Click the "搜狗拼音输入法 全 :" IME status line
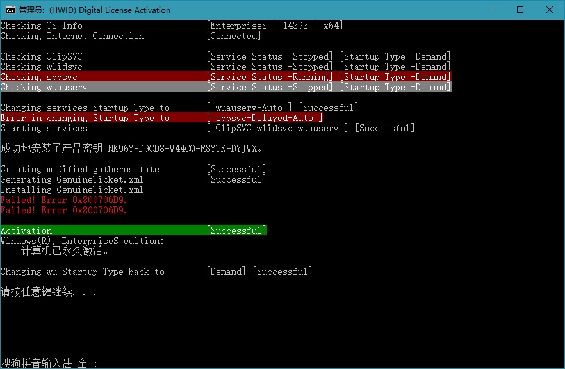The width and height of the screenshot is (565, 369). pos(49,363)
